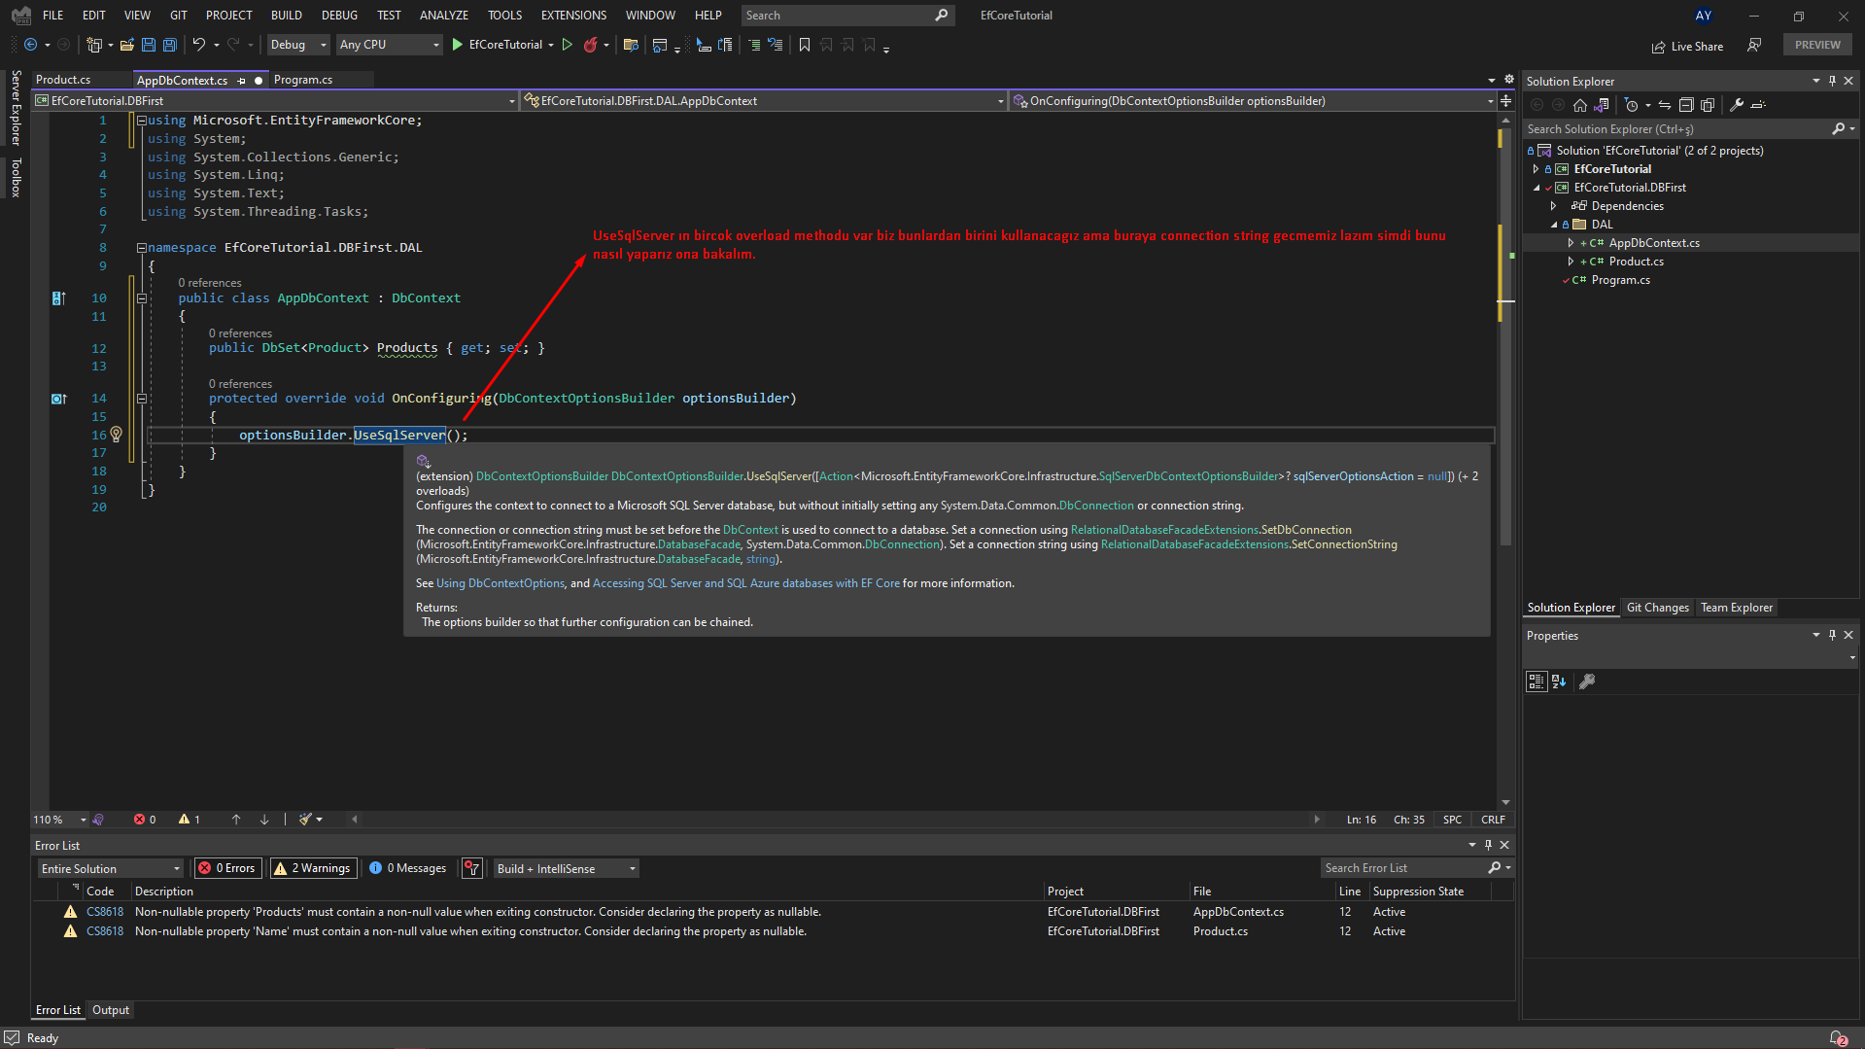Click the Save All toolbar icon

[169, 45]
